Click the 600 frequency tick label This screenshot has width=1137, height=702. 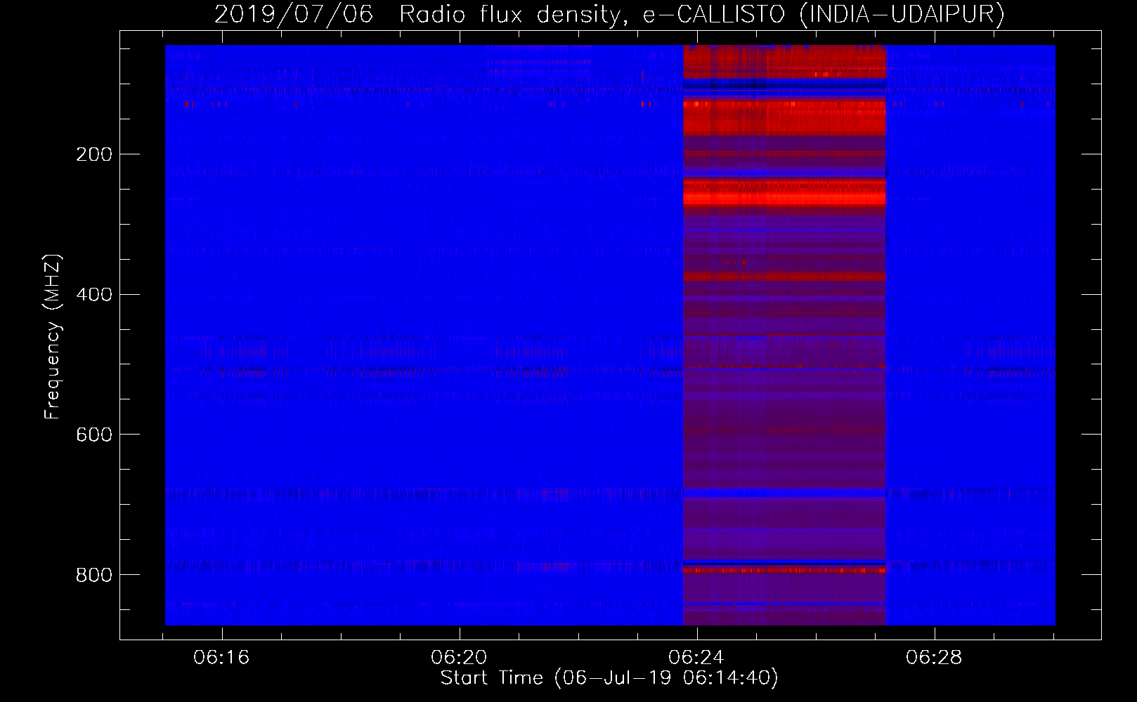[x=93, y=435]
